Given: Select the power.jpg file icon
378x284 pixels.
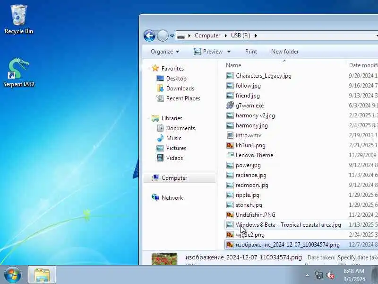Looking at the screenshot, I should [230, 165].
